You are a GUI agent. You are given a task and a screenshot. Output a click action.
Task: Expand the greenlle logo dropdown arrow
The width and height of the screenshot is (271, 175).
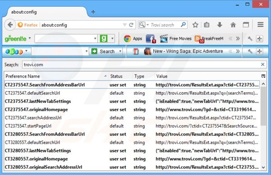click(30, 38)
